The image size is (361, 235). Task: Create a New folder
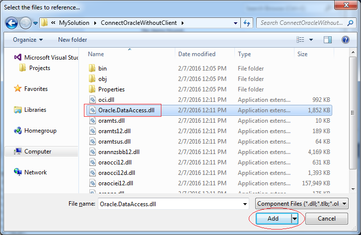pyautogui.click(x=72, y=40)
